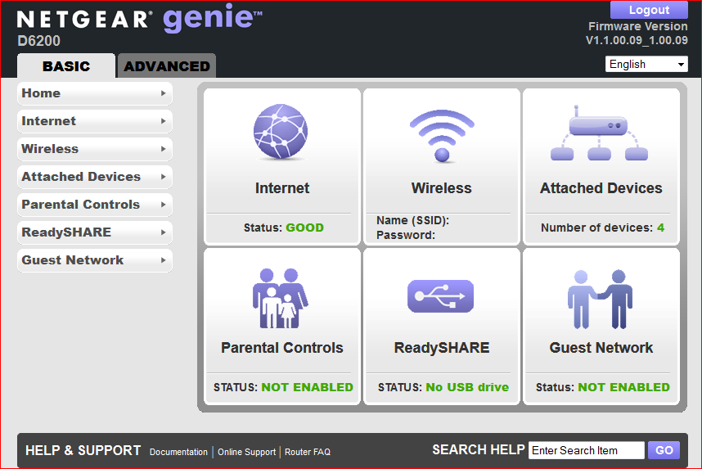
Task: Select ReadySHARE in the sidebar menu
Action: [95, 232]
